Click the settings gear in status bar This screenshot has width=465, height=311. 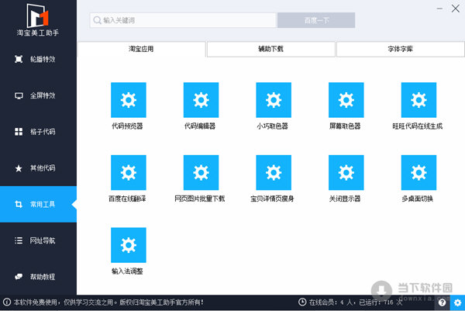click(457, 302)
